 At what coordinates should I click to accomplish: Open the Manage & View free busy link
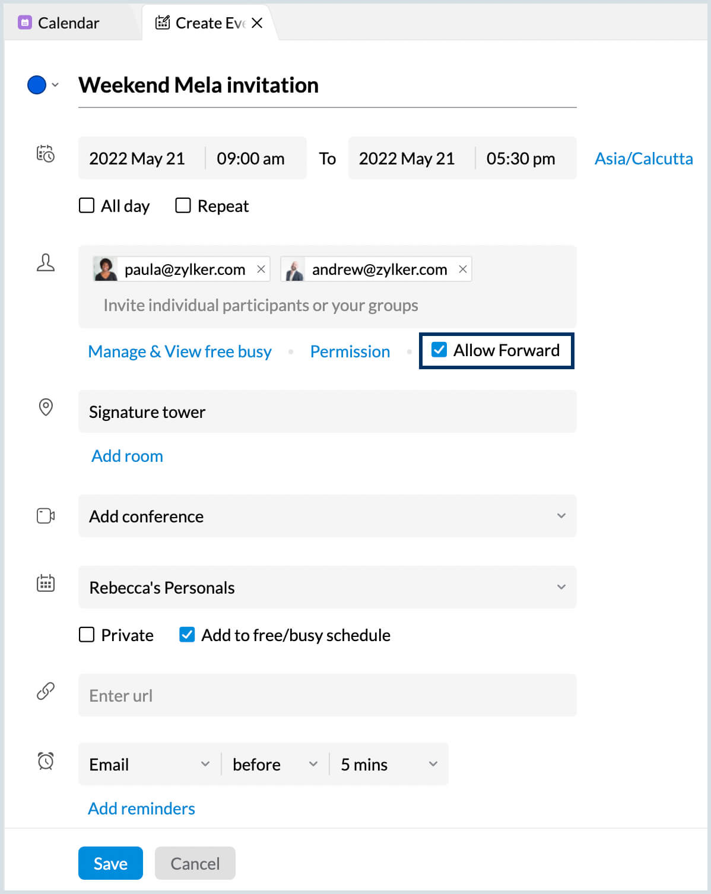(179, 351)
